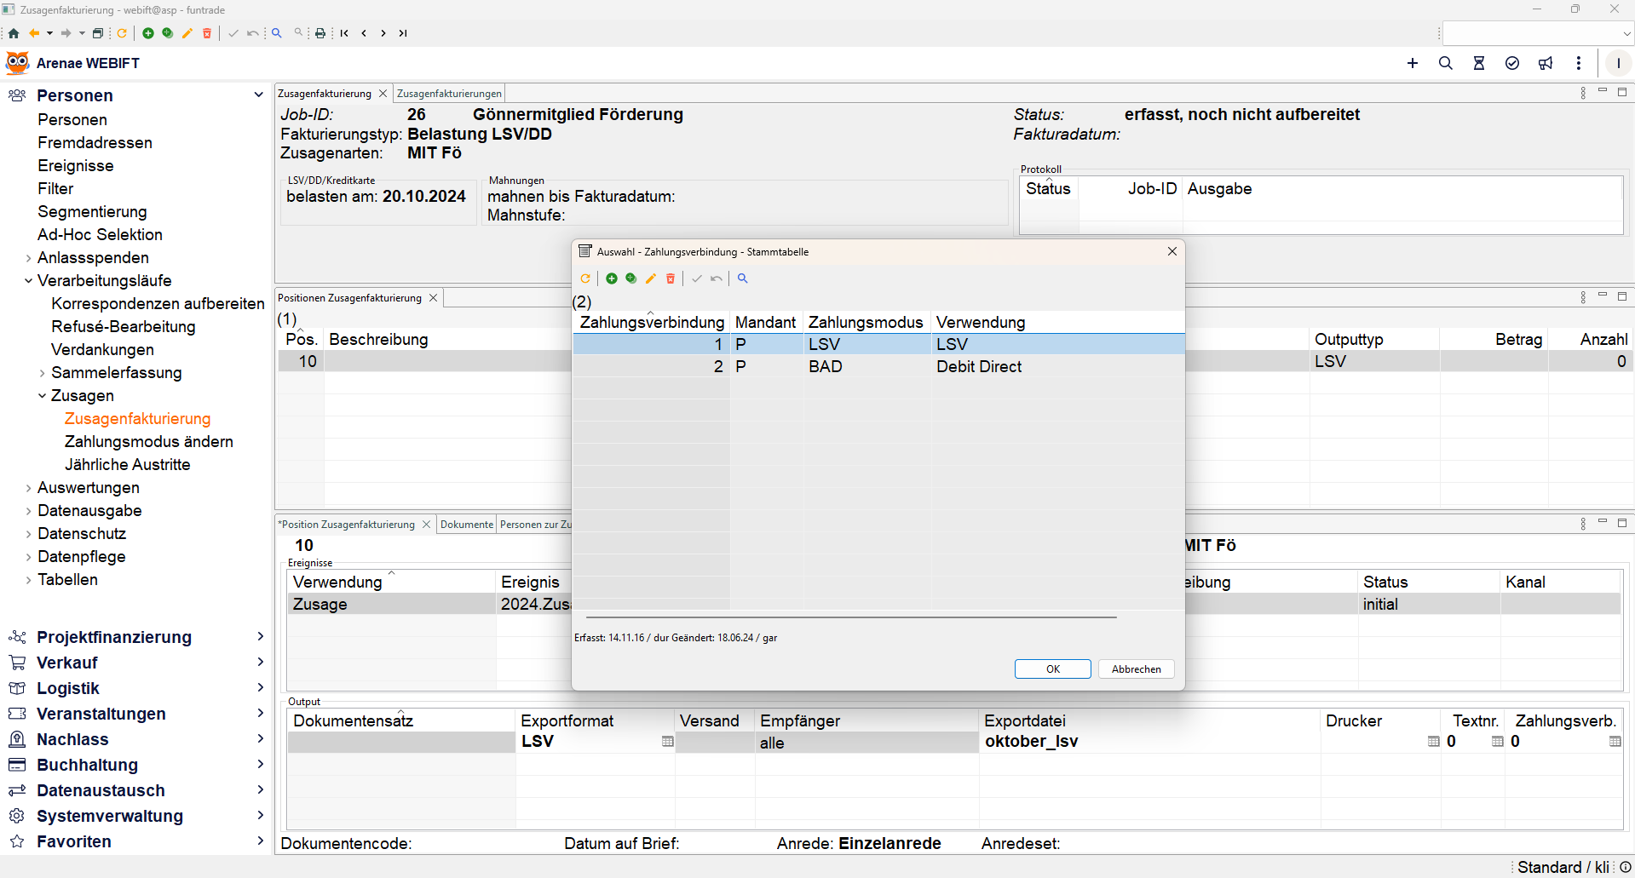Click the pencil edit icon in dialog
Screen dimensions: 1635x878
pos(651,278)
